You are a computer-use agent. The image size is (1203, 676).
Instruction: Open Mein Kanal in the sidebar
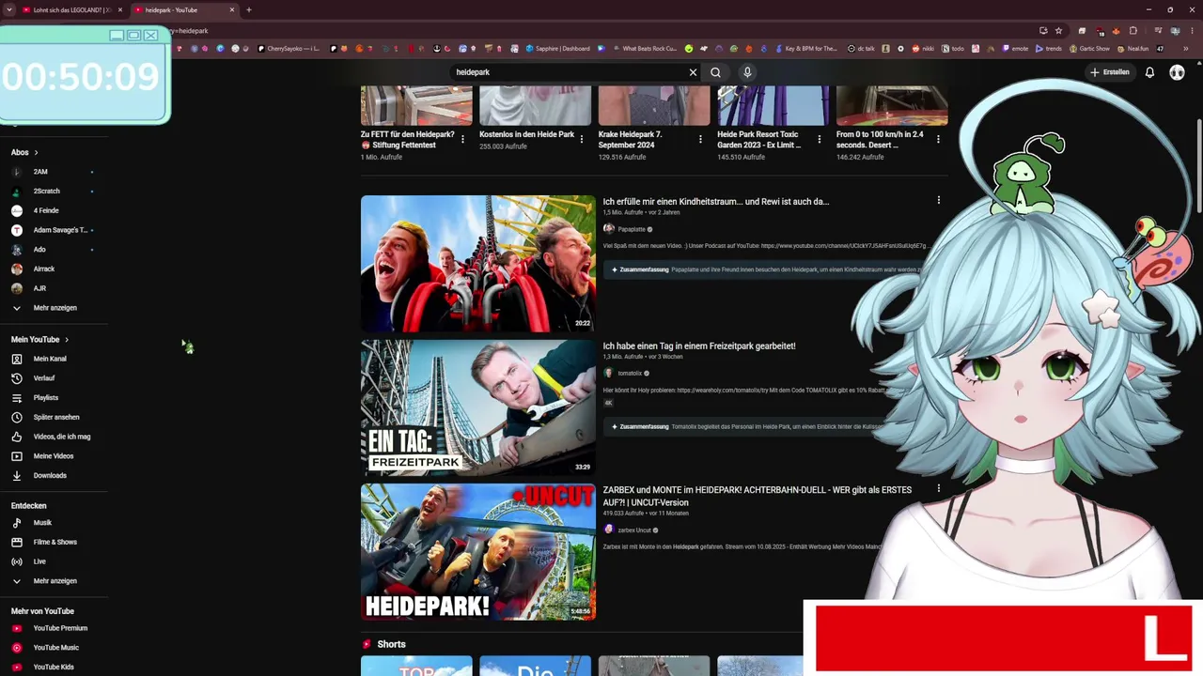(x=40, y=359)
